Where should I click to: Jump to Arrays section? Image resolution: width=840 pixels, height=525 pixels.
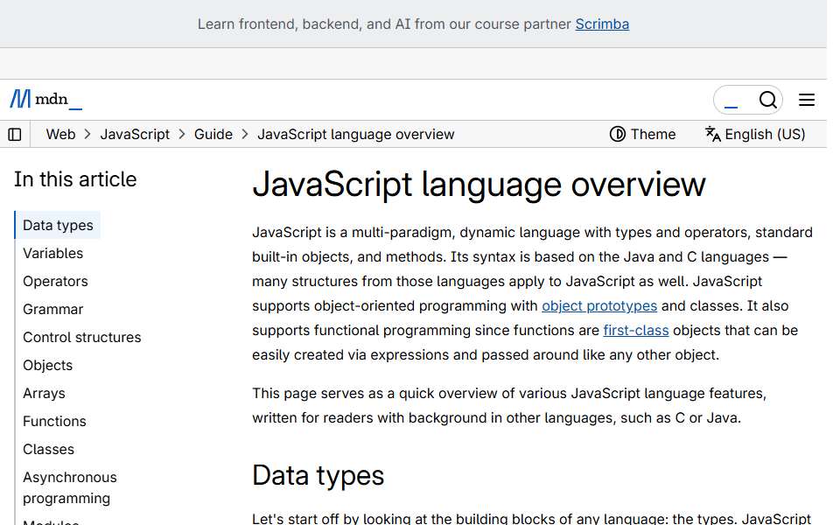coord(44,393)
